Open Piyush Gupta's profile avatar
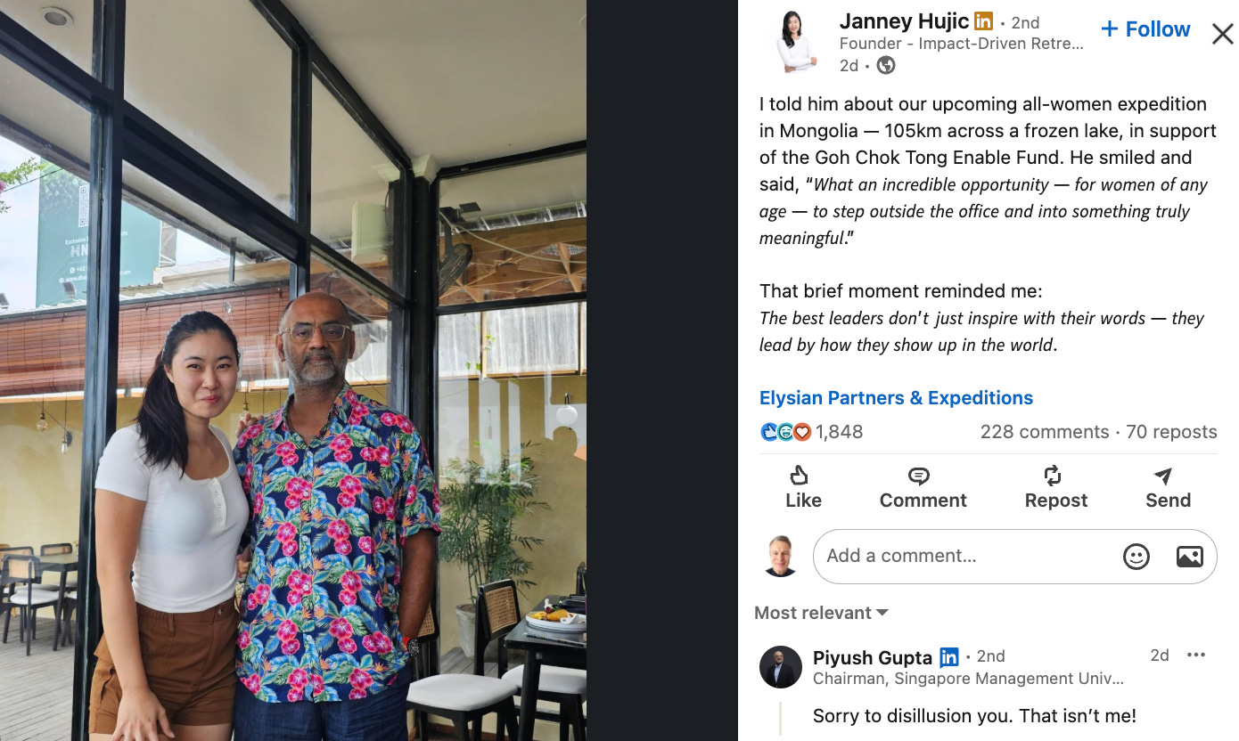 781,667
